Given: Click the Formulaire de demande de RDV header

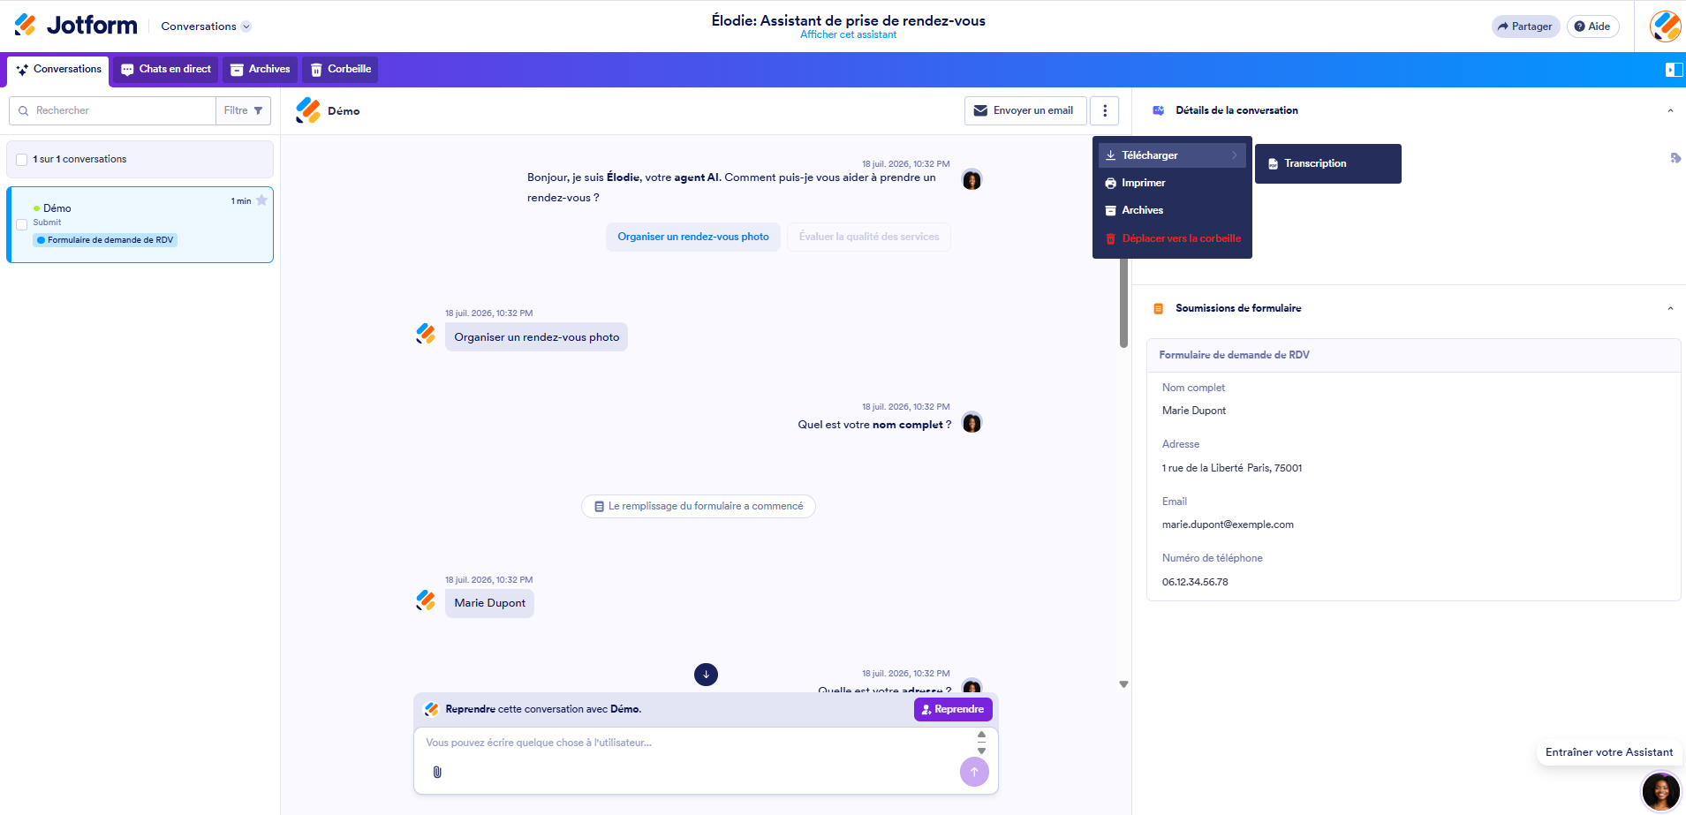Looking at the screenshot, I should coord(1414,355).
